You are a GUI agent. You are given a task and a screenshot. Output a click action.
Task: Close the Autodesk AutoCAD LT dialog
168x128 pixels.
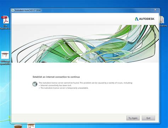tap(155, 10)
